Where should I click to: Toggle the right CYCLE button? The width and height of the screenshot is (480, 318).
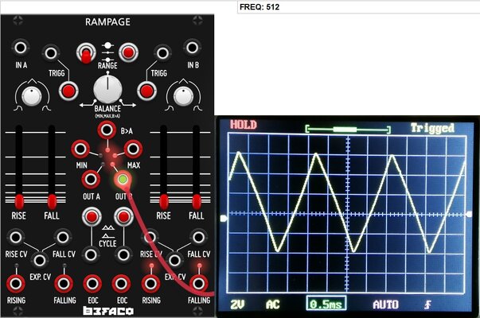(x=123, y=216)
